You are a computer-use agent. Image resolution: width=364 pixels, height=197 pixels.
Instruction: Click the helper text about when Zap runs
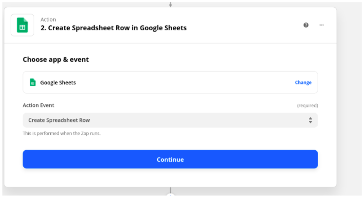(x=61, y=134)
